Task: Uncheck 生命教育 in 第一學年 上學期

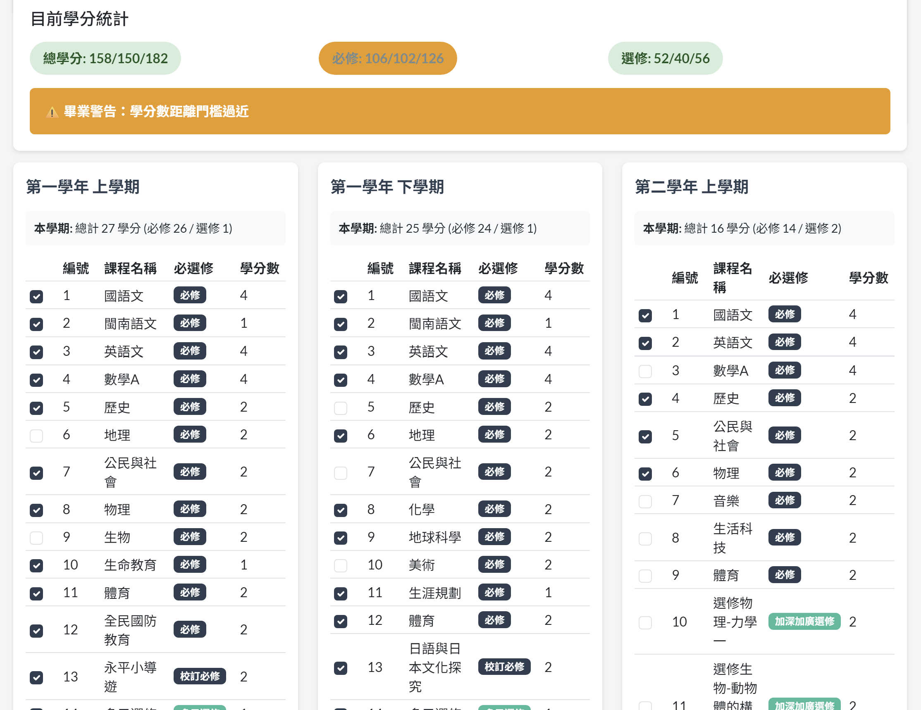Action: tap(37, 566)
